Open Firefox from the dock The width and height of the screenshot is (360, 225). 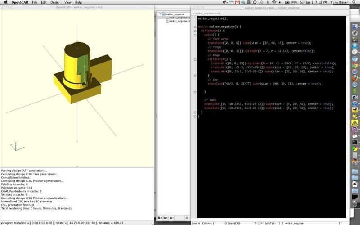click(x=355, y=78)
